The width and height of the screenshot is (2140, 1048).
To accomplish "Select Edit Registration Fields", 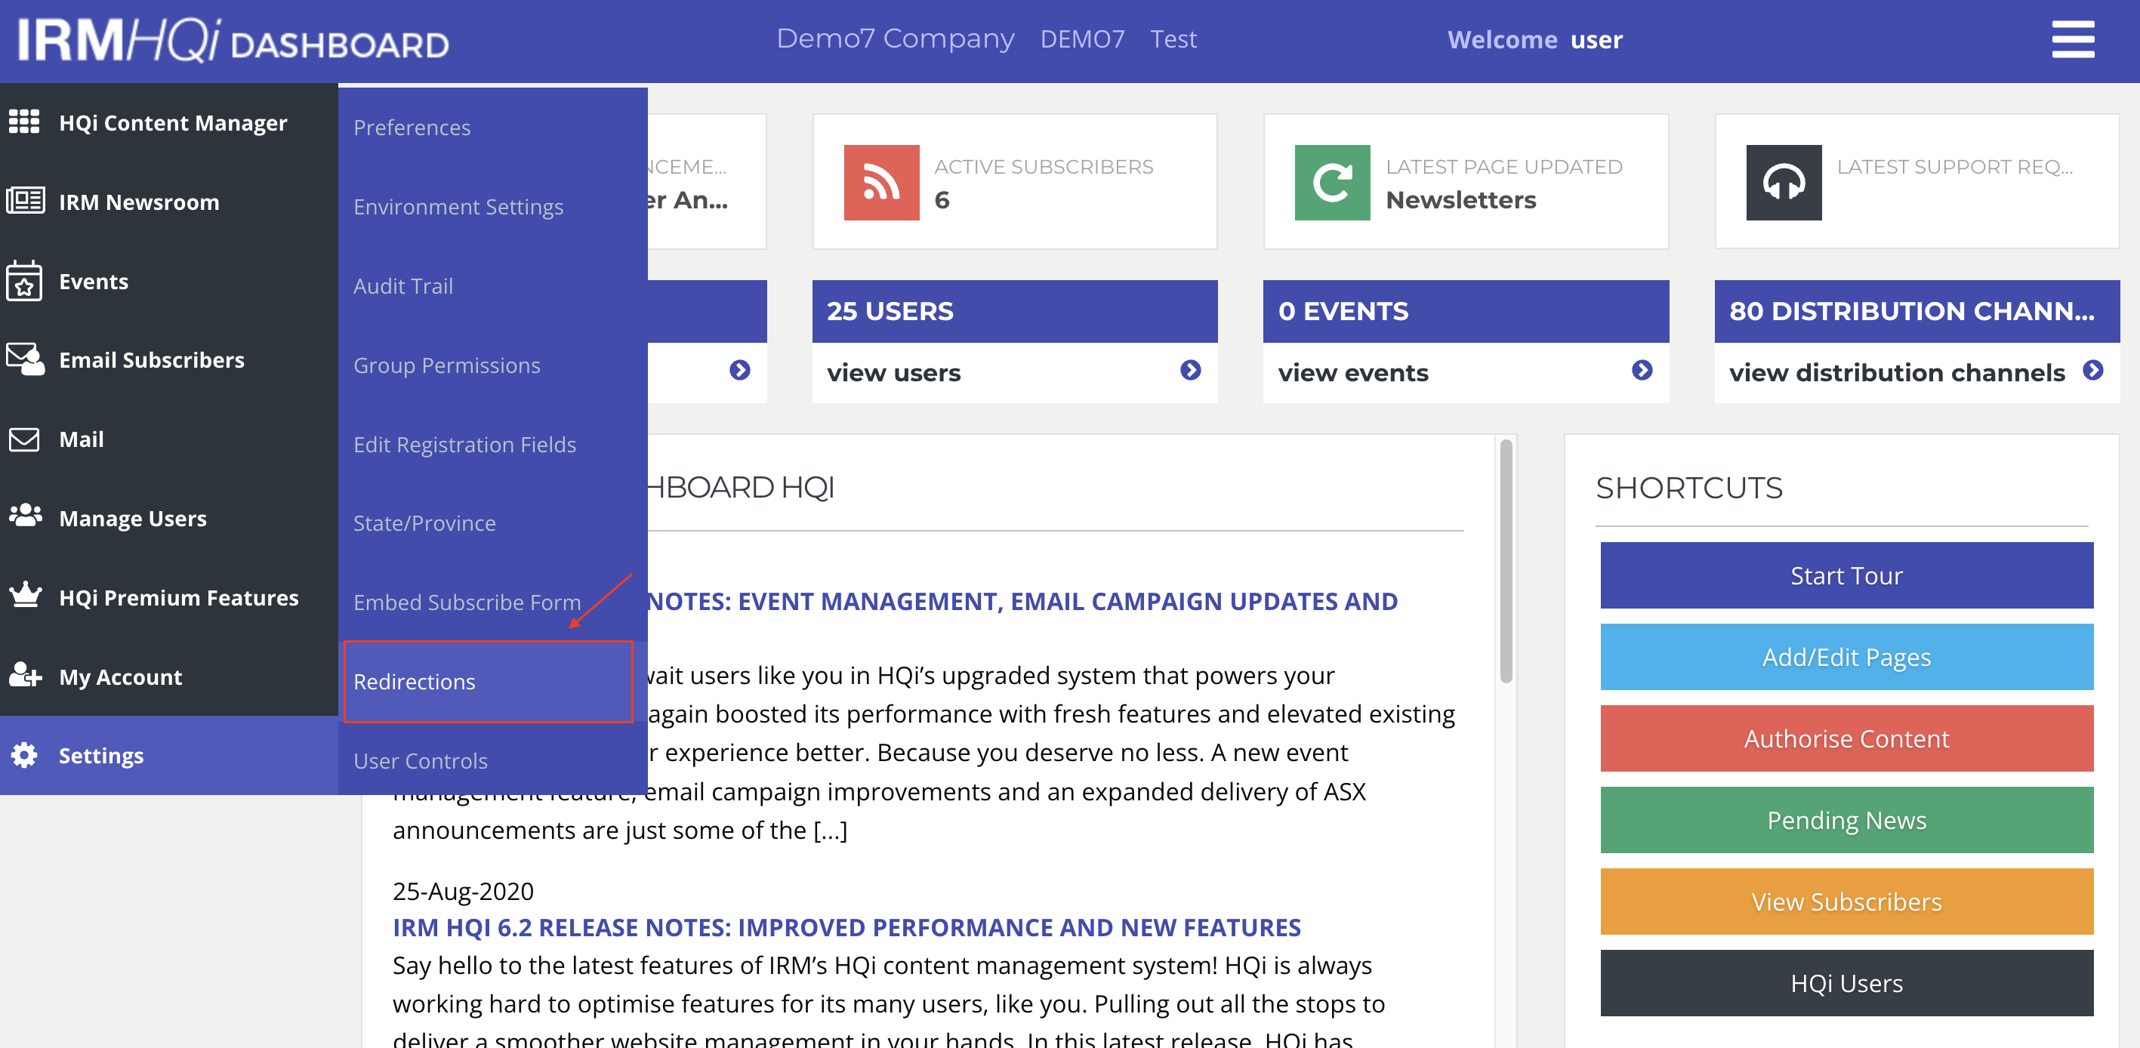I will point(464,444).
